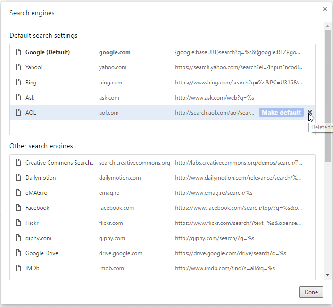Viewport: 333px width, 307px height.
Task: Click the page icon beside Dailymotion
Action: [x=18, y=177]
